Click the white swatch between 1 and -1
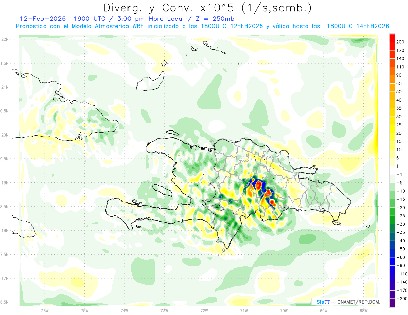Image resolution: width=408 pixels, height=315 pixels. (392, 170)
